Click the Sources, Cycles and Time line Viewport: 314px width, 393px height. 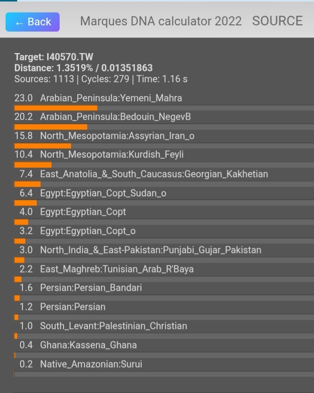tap(101, 79)
